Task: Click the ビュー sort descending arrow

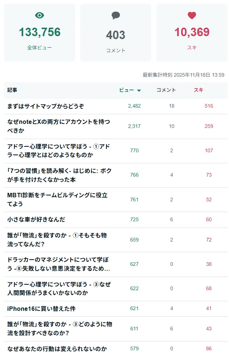Action: (x=139, y=90)
